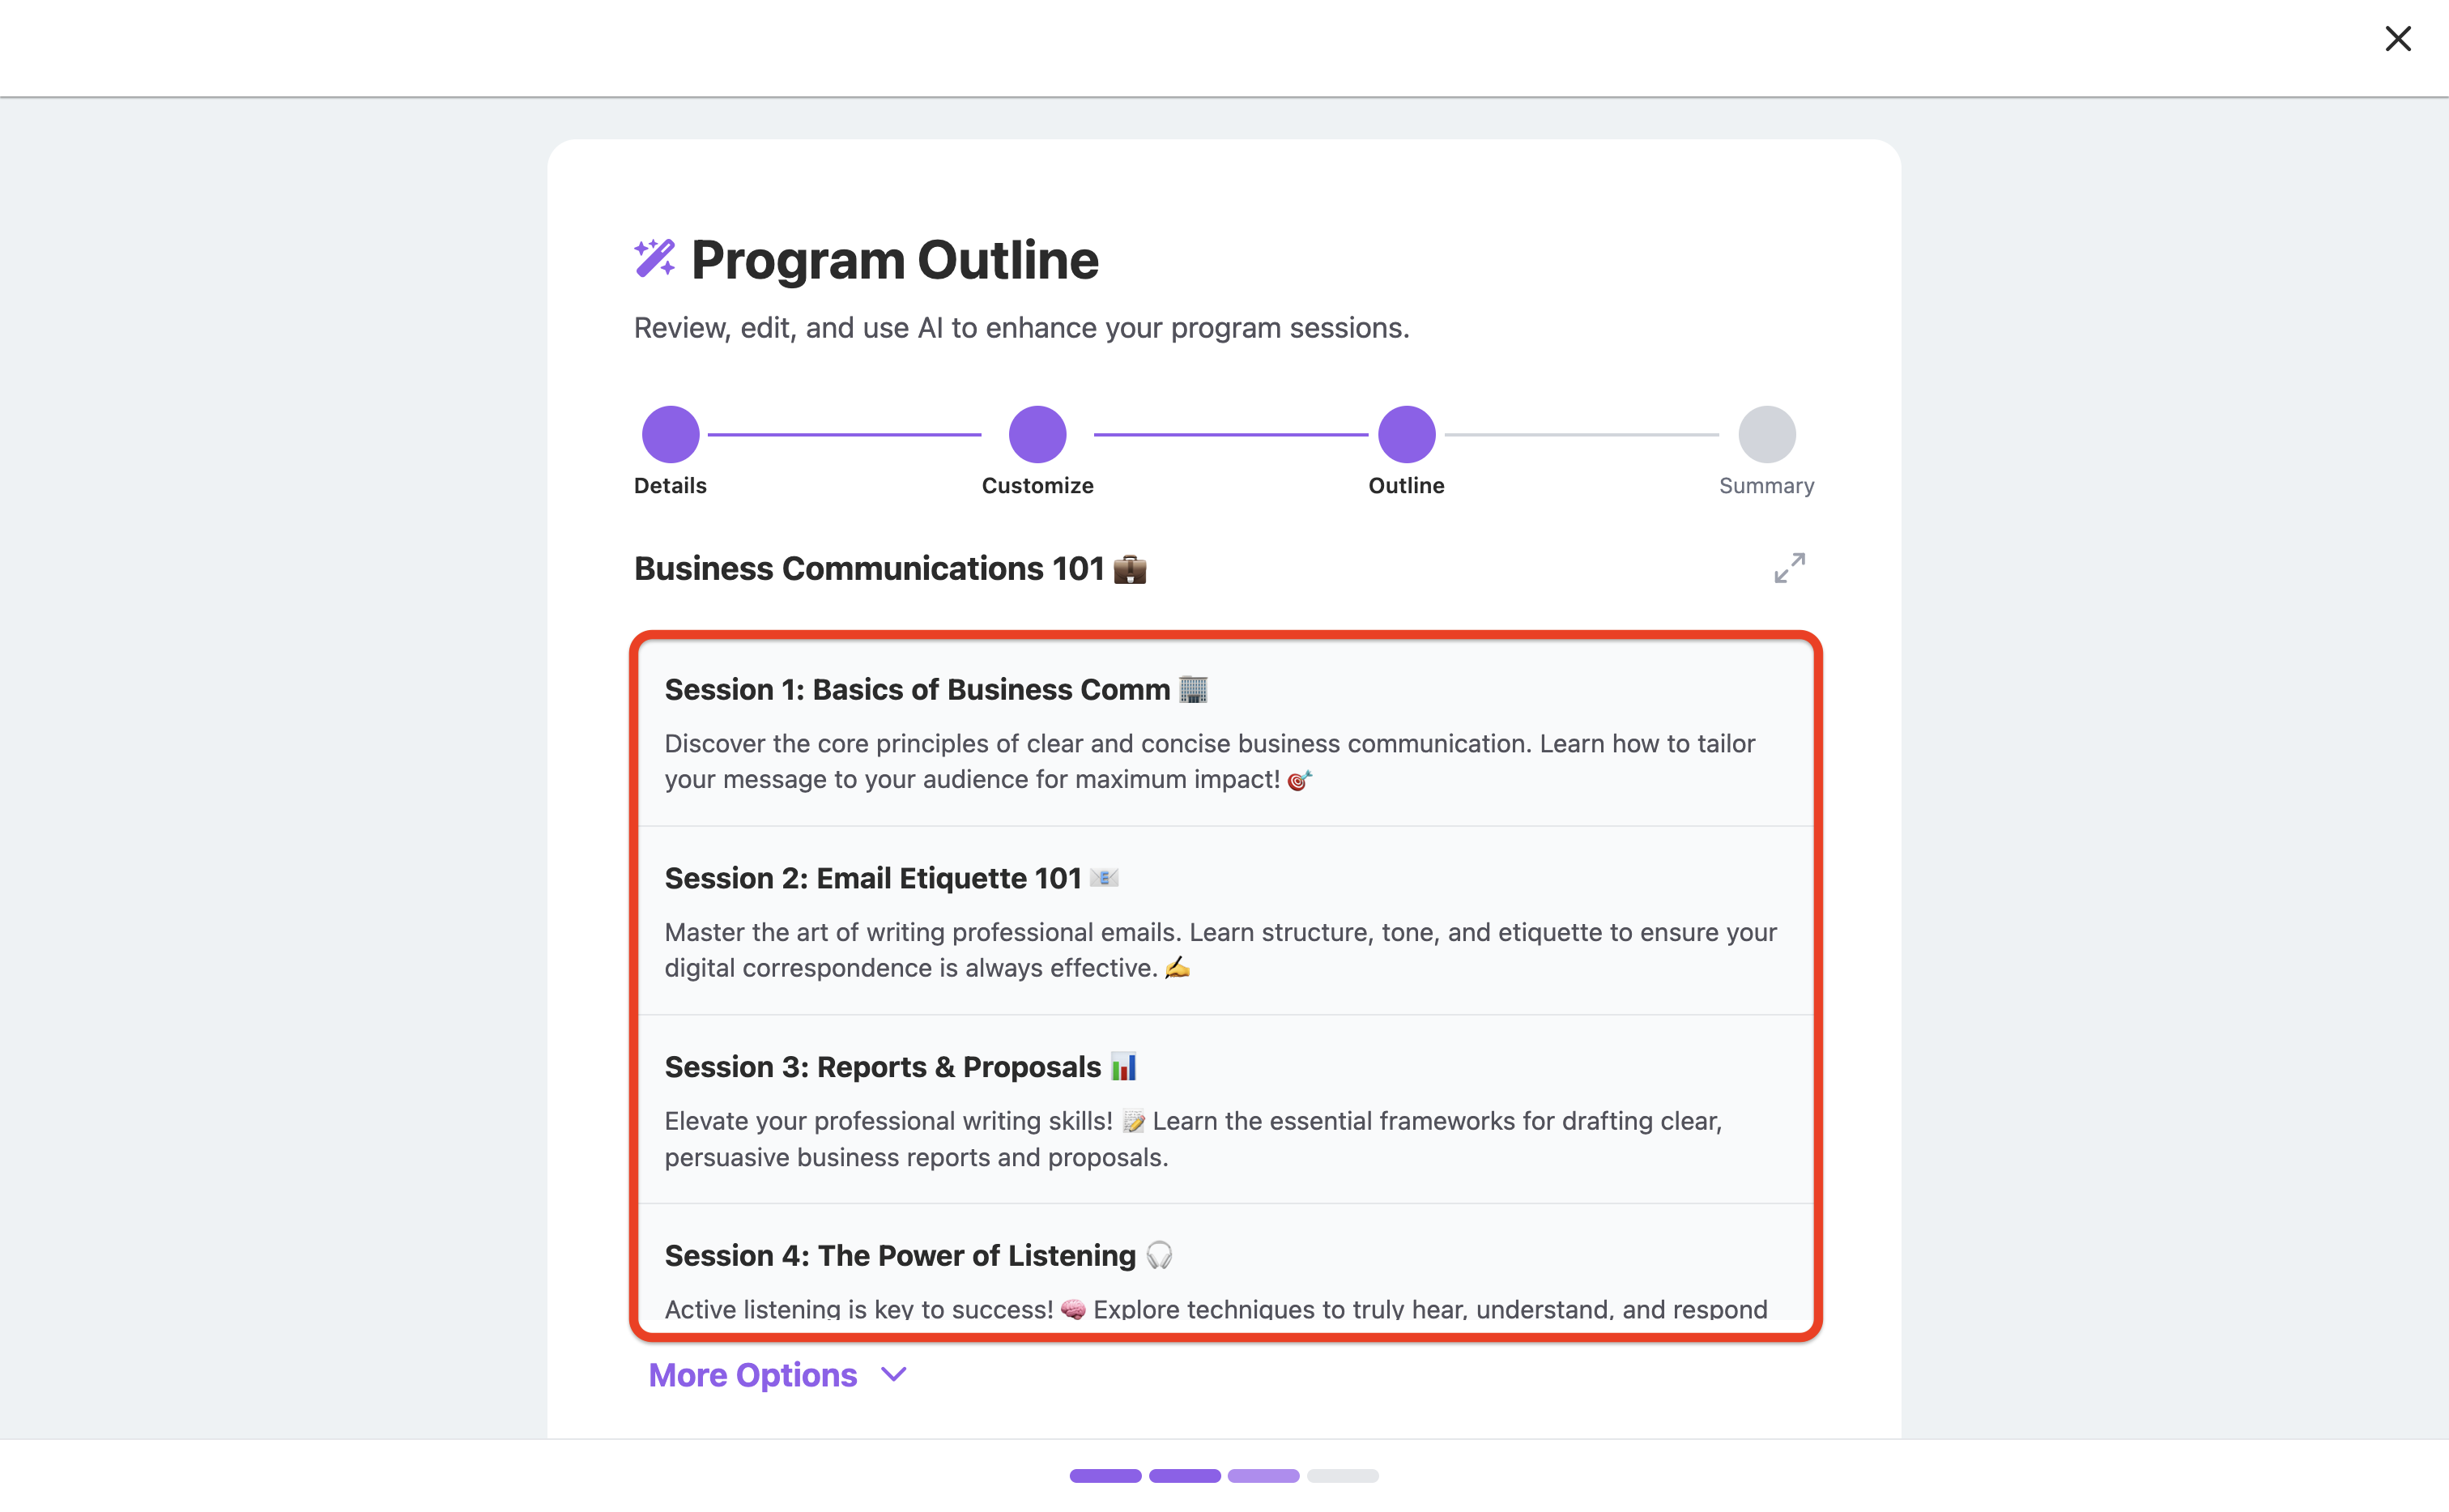The height and width of the screenshot is (1512, 2449).
Task: Click the Summary step label
Action: 1766,486
